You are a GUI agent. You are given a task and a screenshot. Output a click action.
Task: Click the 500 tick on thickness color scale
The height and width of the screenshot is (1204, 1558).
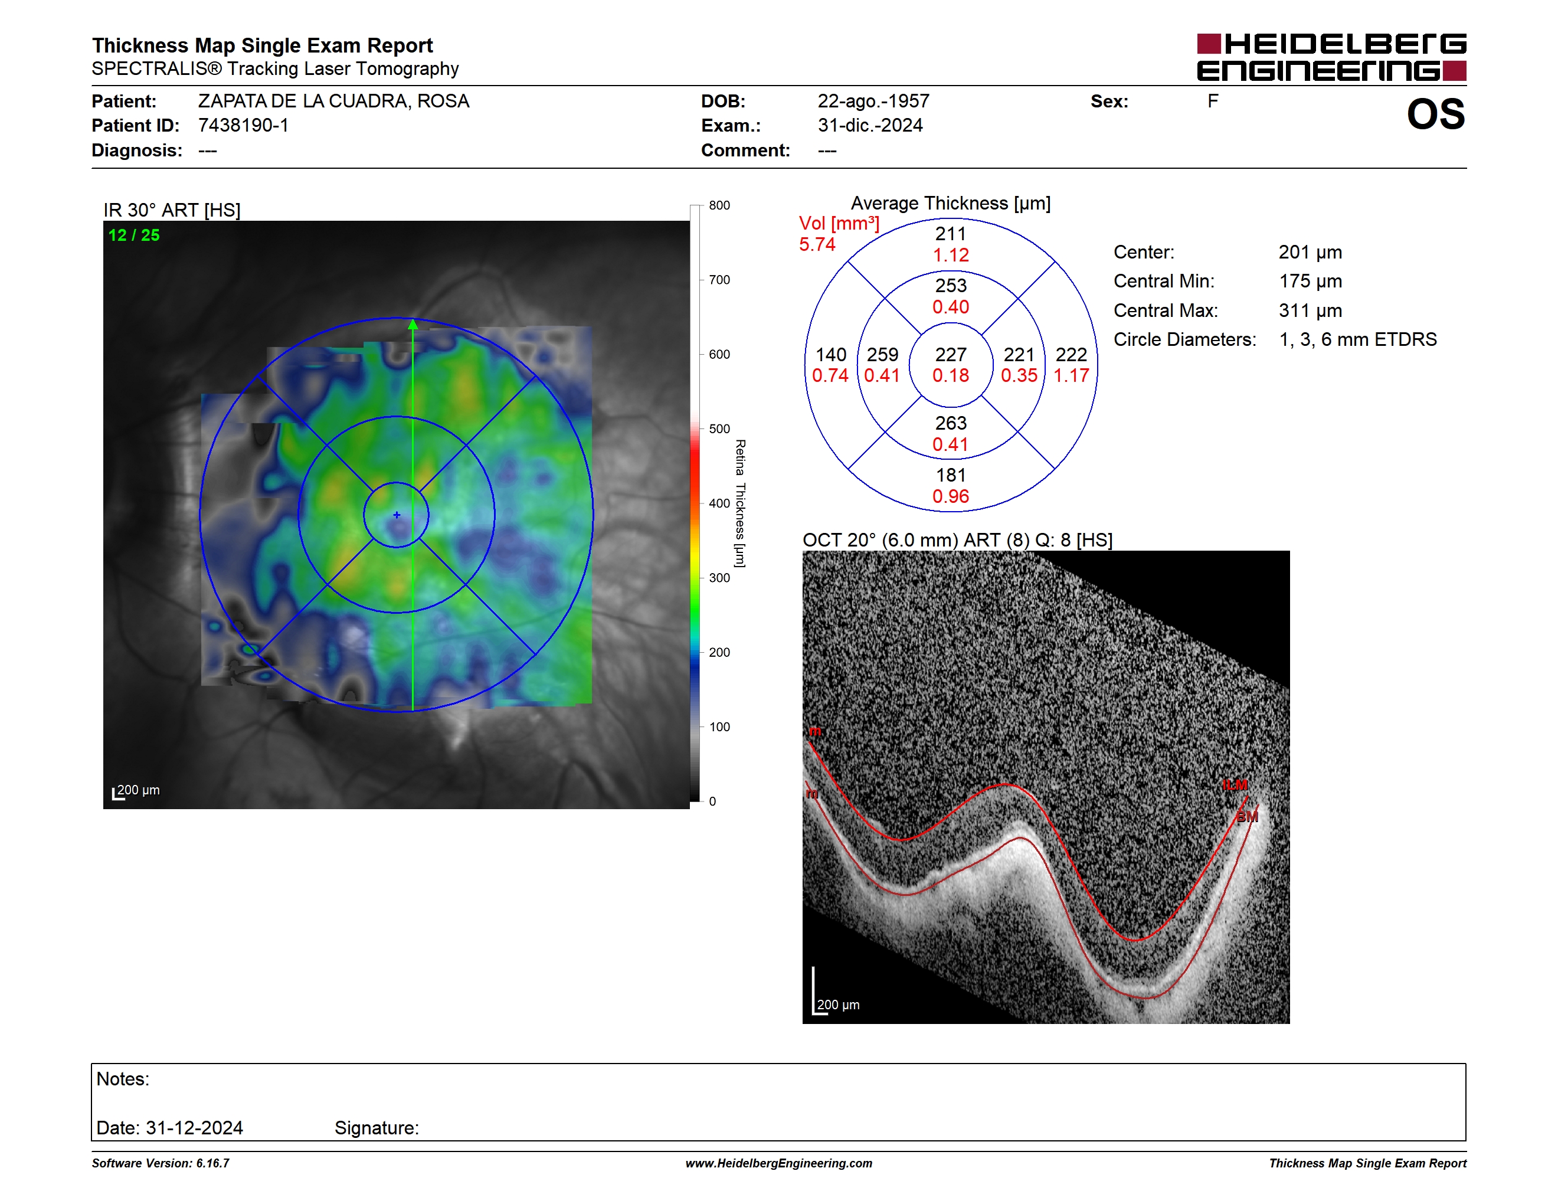(719, 430)
